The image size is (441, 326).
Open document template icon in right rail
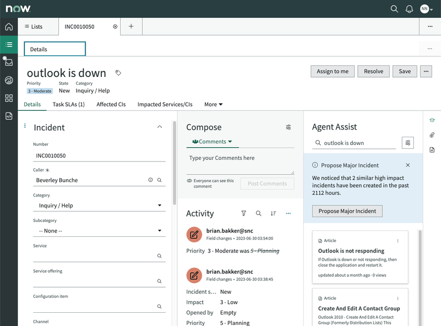click(432, 150)
